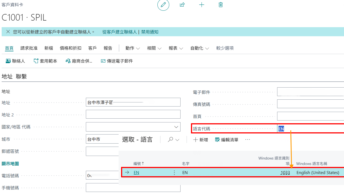Screen dimensions: 344x193
Task: Click the trash delete icon
Action: [x=221, y=5]
